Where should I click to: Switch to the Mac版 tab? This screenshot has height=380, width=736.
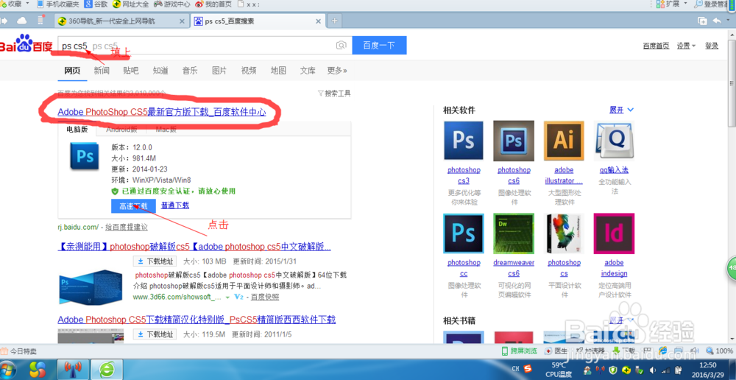click(166, 130)
